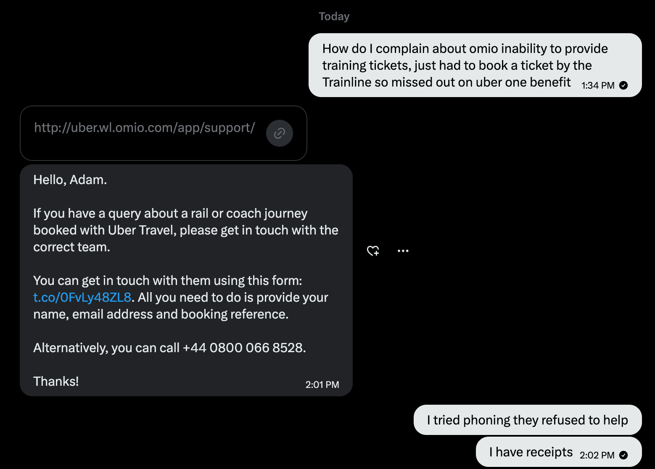Click the delivered checkmark next to 2:02 PM
Viewport: 655px width, 469px height.
tap(624, 455)
